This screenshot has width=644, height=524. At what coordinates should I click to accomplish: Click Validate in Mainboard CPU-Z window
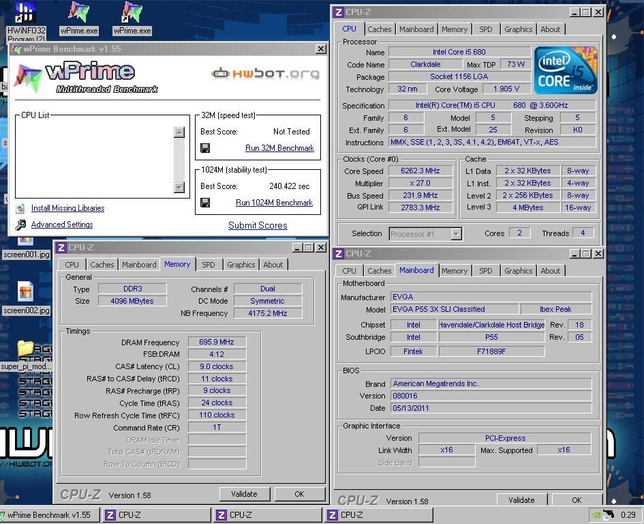point(521,499)
